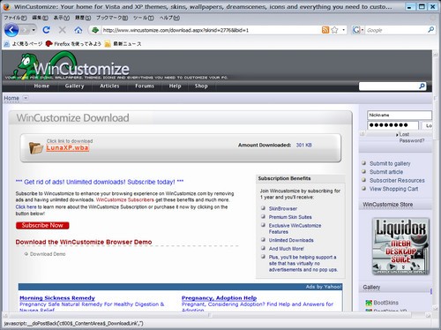
Task: Click the folder icon beside LunaXP.wba
Action: pos(36,147)
